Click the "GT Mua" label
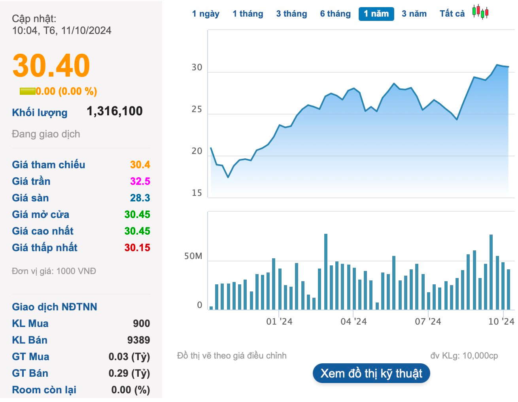This screenshot has height=402, width=518. tap(31, 357)
